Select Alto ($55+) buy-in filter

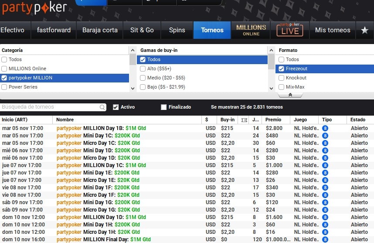pos(143,69)
